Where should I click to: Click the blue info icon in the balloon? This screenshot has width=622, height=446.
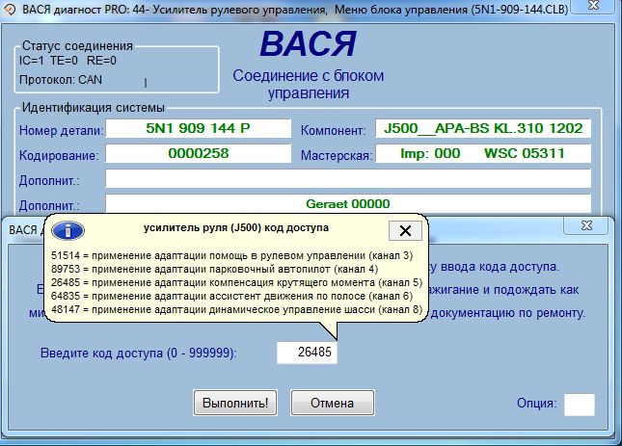click(68, 230)
